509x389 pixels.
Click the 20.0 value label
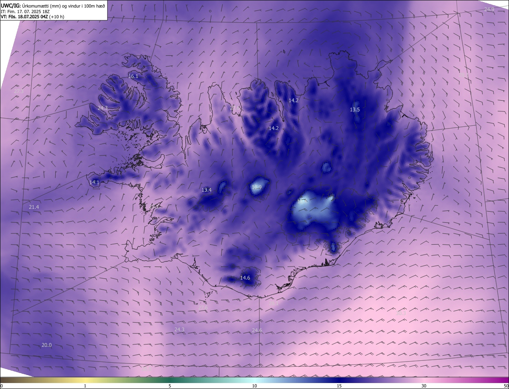[x=47, y=345]
